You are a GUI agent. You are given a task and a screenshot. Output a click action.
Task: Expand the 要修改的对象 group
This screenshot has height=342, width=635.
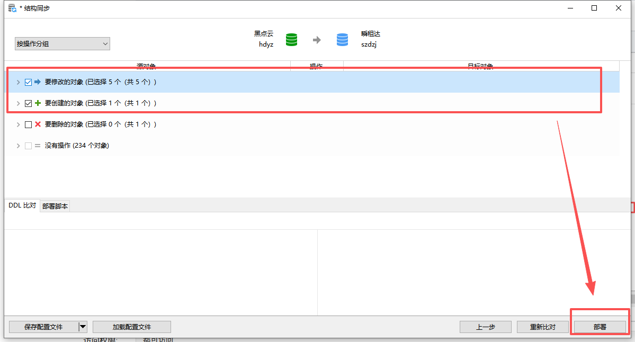click(x=18, y=82)
